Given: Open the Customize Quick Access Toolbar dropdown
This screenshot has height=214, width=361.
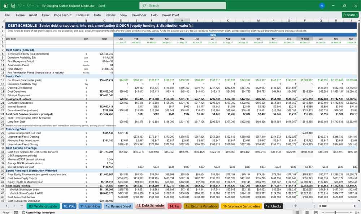Looking at the screenshot, I should 38,6.
